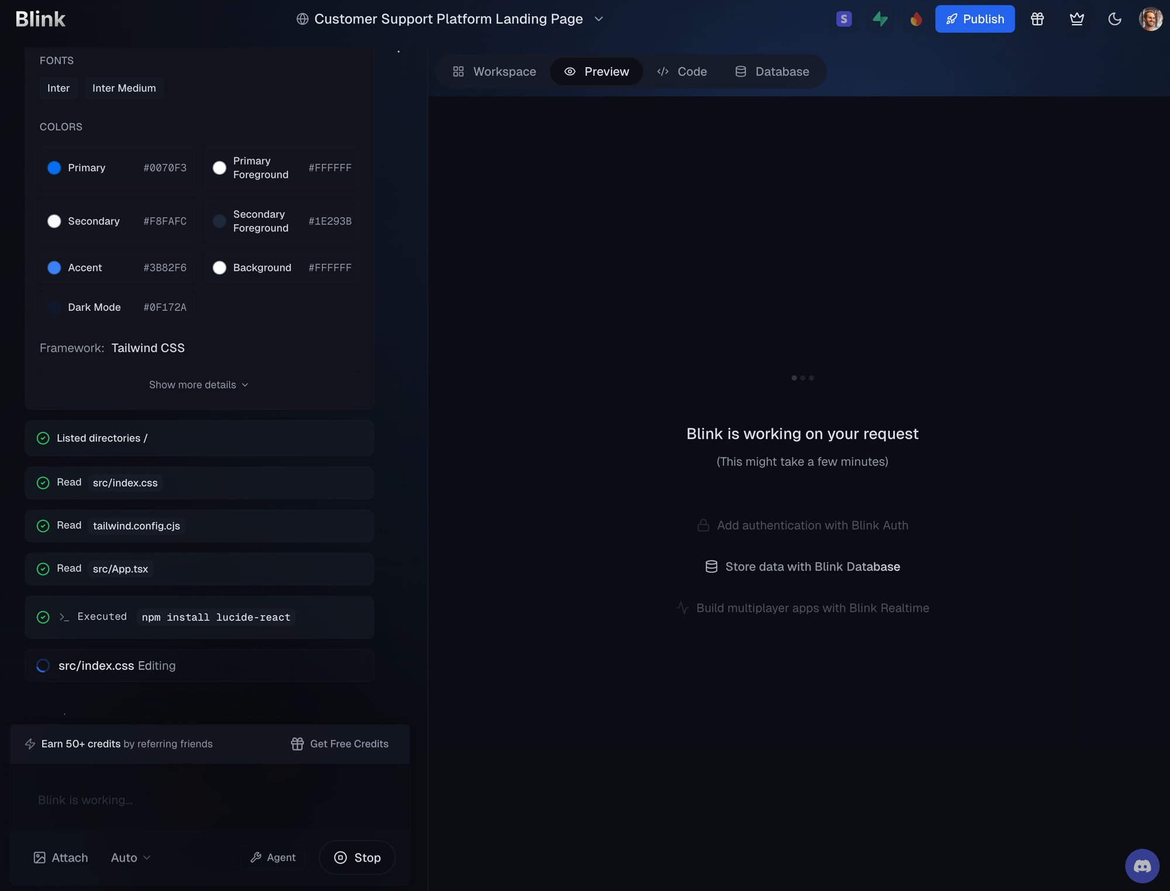
Task: Expand the project title dropdown chevron
Action: 598,19
